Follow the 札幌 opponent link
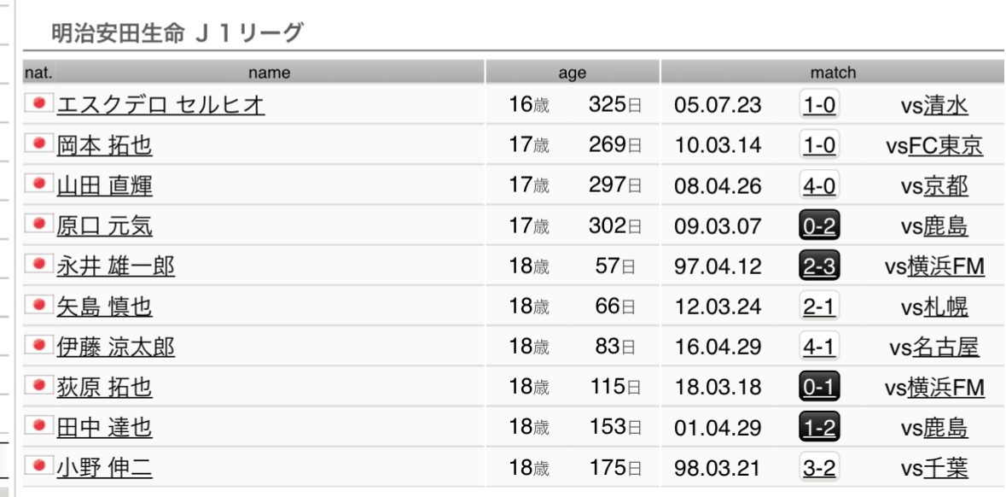Viewport: 1006px width, 497px height. point(946,307)
